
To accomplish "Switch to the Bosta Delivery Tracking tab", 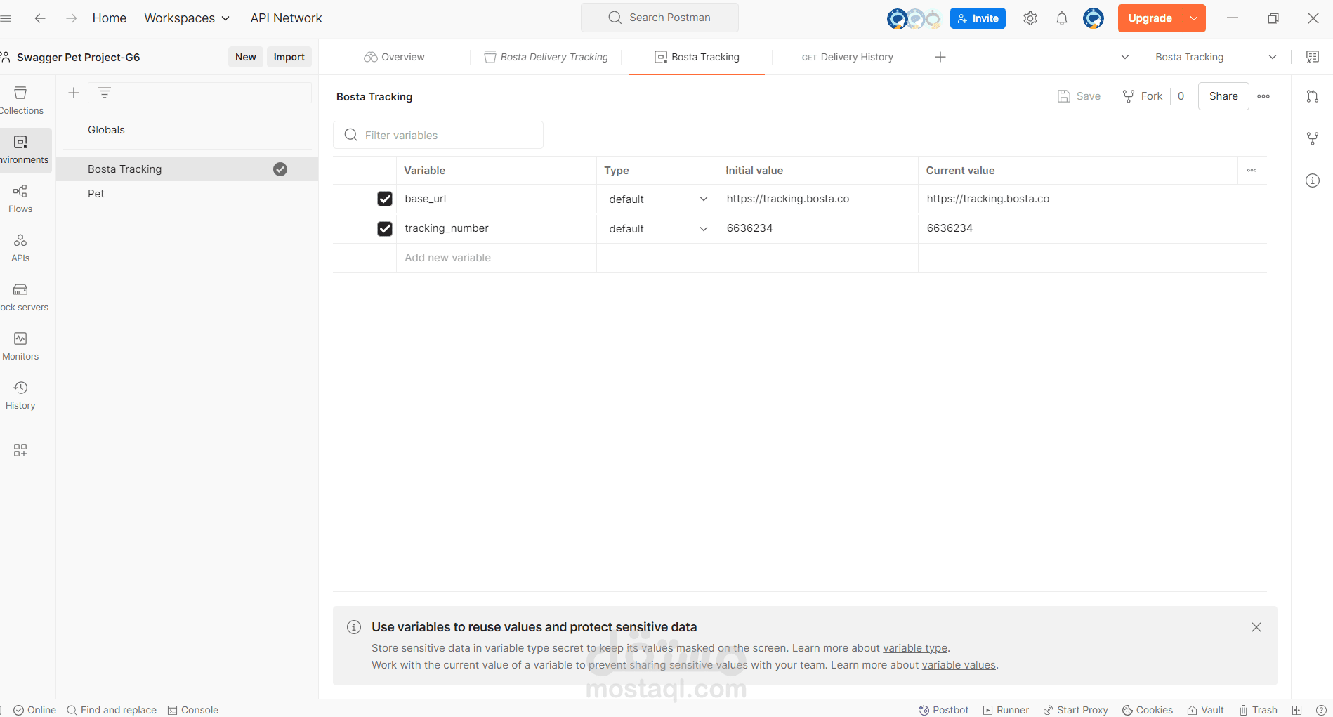I will [x=546, y=57].
